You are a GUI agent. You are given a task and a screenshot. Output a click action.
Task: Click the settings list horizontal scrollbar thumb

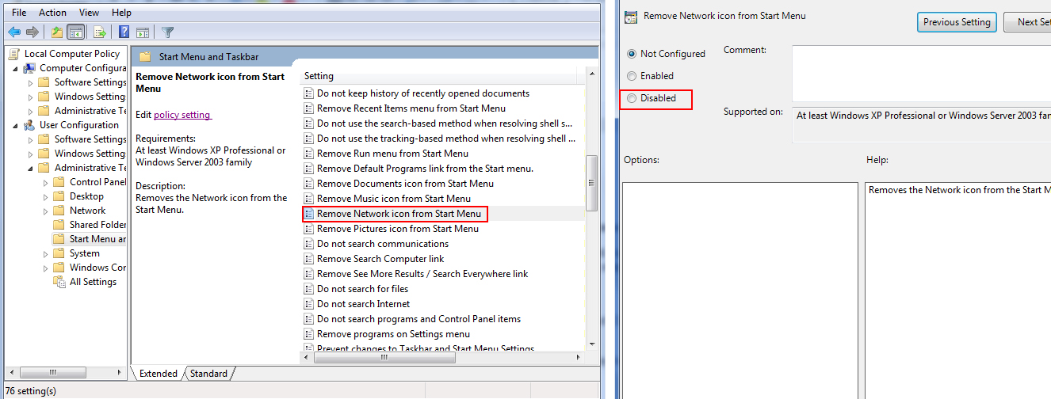click(386, 357)
